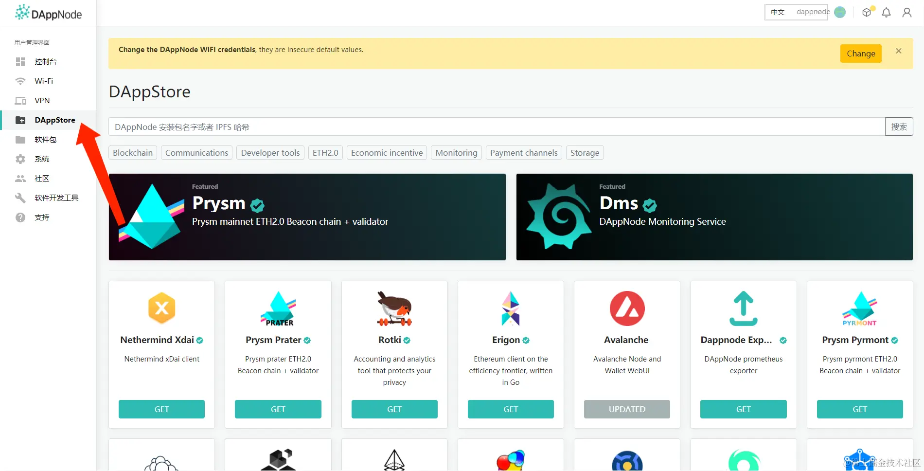Click the 软件开发工具 wrench icon
Viewport: 924px width, 471px height.
point(20,198)
